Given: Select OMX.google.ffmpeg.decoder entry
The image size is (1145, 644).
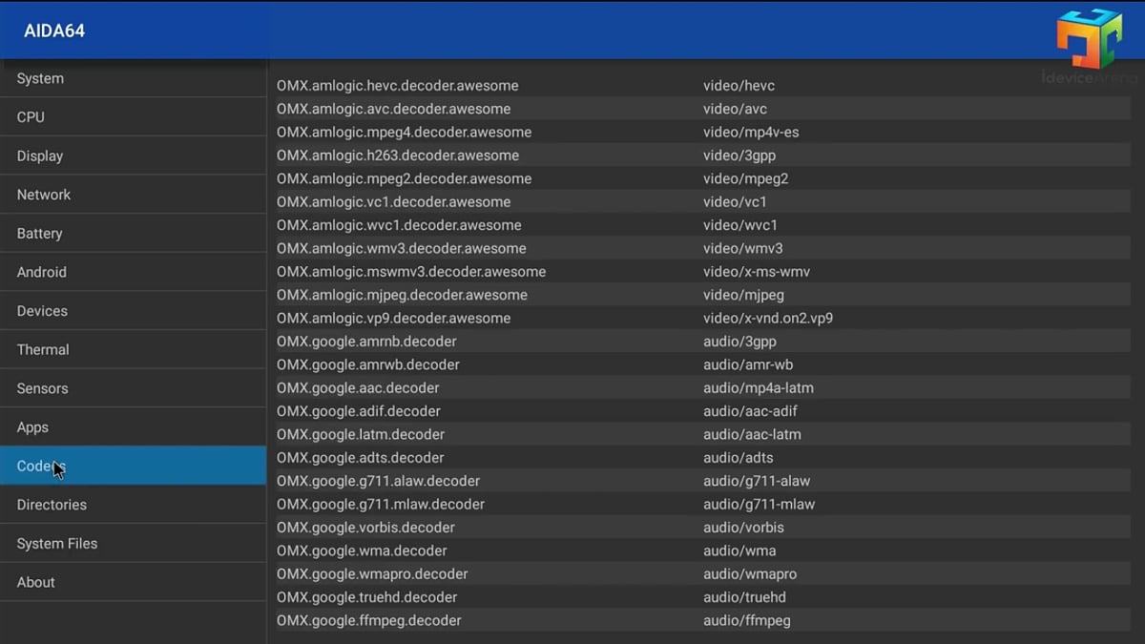Looking at the screenshot, I should [x=703, y=620].
